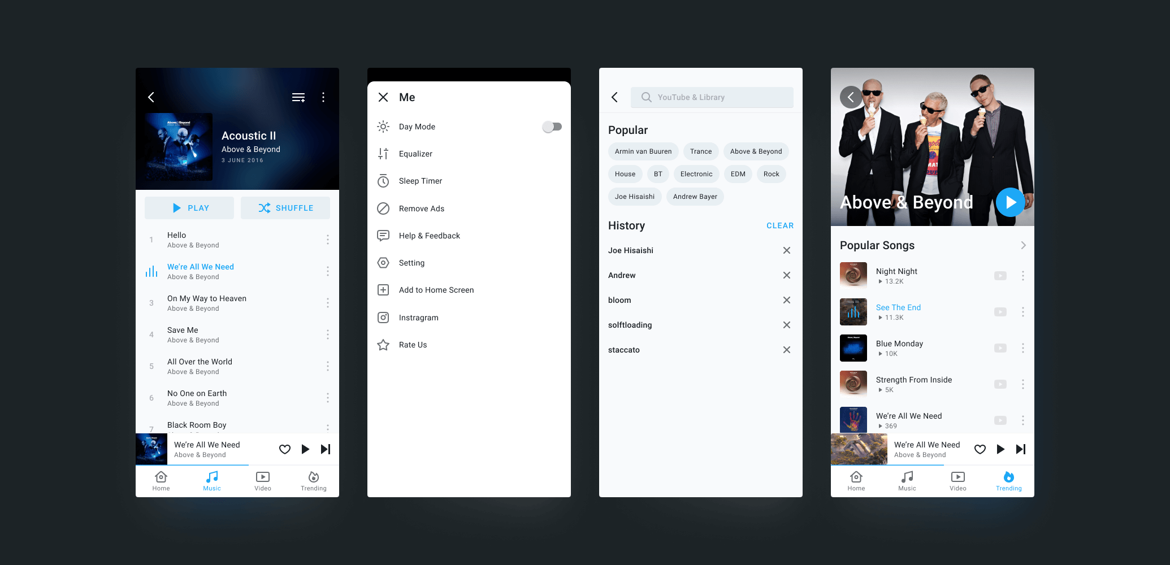Open the Setting entry
Screen dimensions: 1170x565
pos(469,263)
